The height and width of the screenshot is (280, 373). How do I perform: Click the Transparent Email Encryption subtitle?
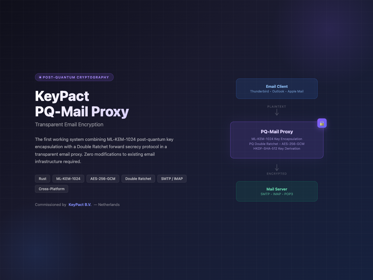click(x=69, y=124)
